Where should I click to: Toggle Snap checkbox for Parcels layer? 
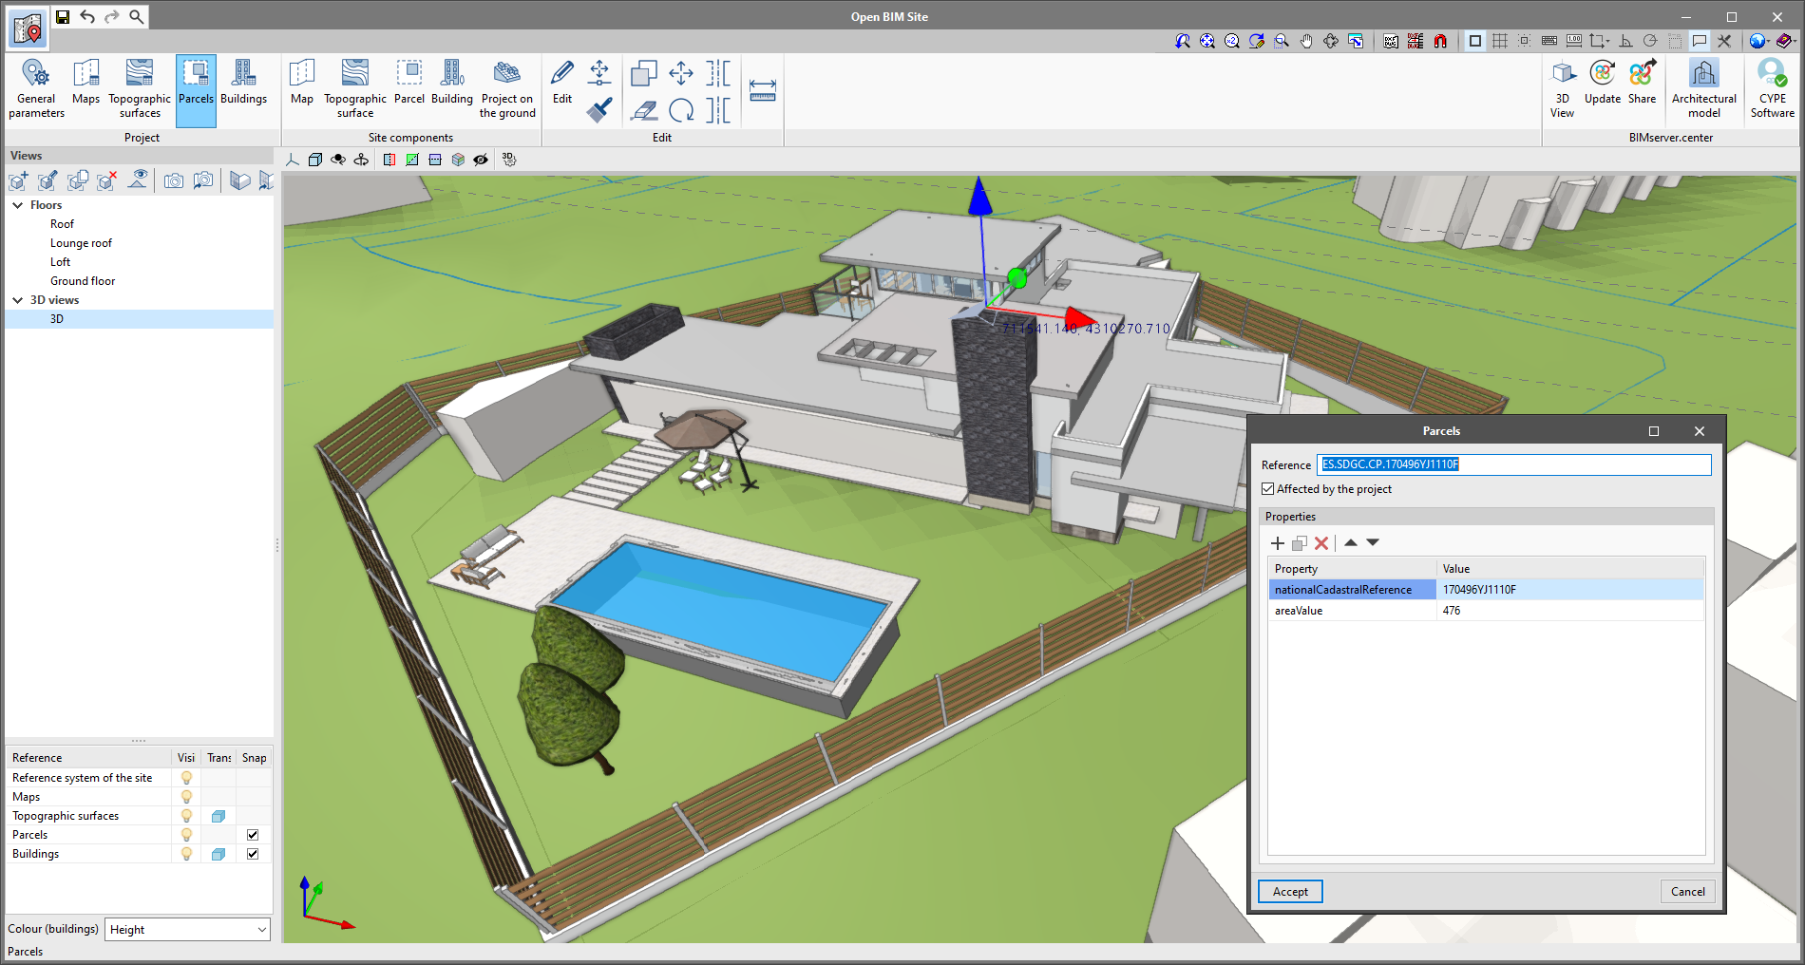(253, 835)
